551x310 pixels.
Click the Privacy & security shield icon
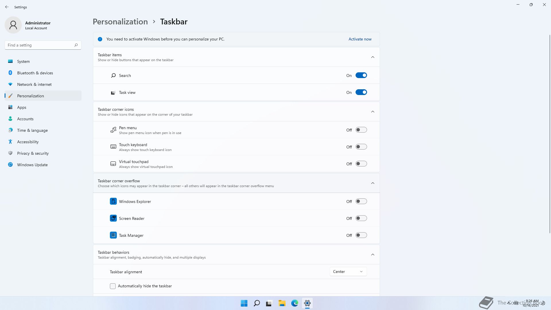tap(10, 153)
